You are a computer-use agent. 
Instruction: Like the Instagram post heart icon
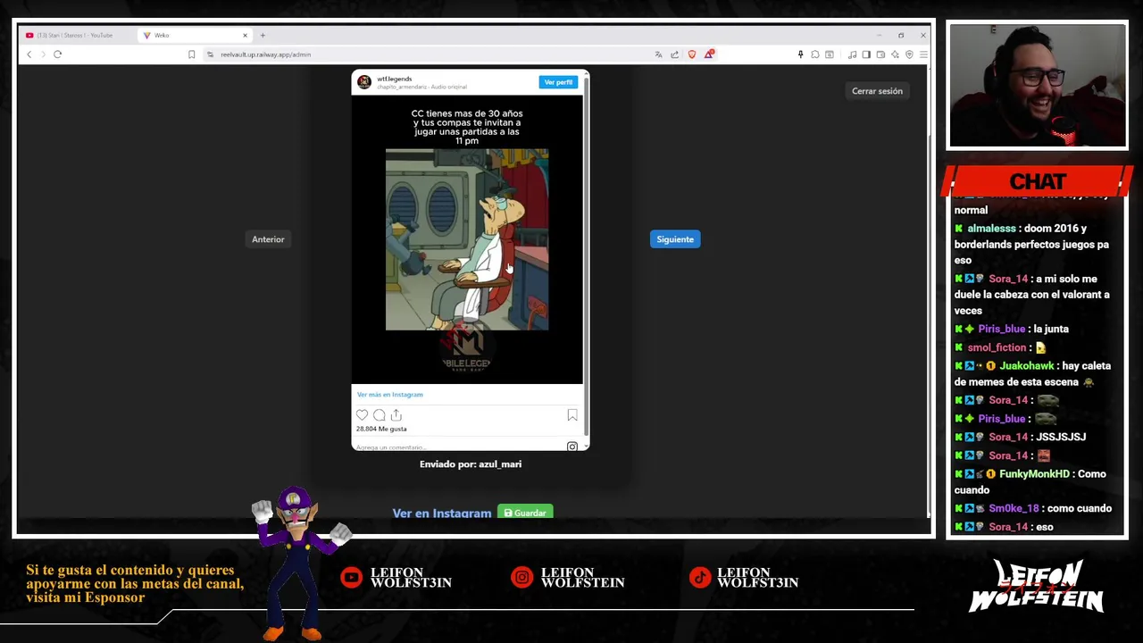[x=362, y=415]
